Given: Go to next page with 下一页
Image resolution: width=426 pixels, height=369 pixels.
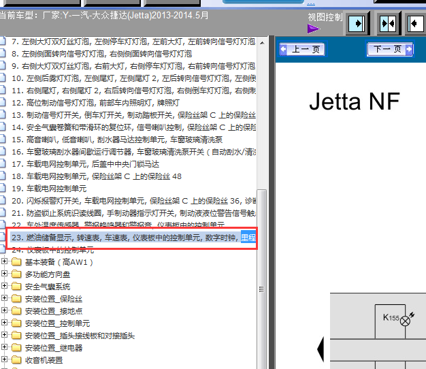Looking at the screenshot, I should pyautogui.click(x=390, y=49).
